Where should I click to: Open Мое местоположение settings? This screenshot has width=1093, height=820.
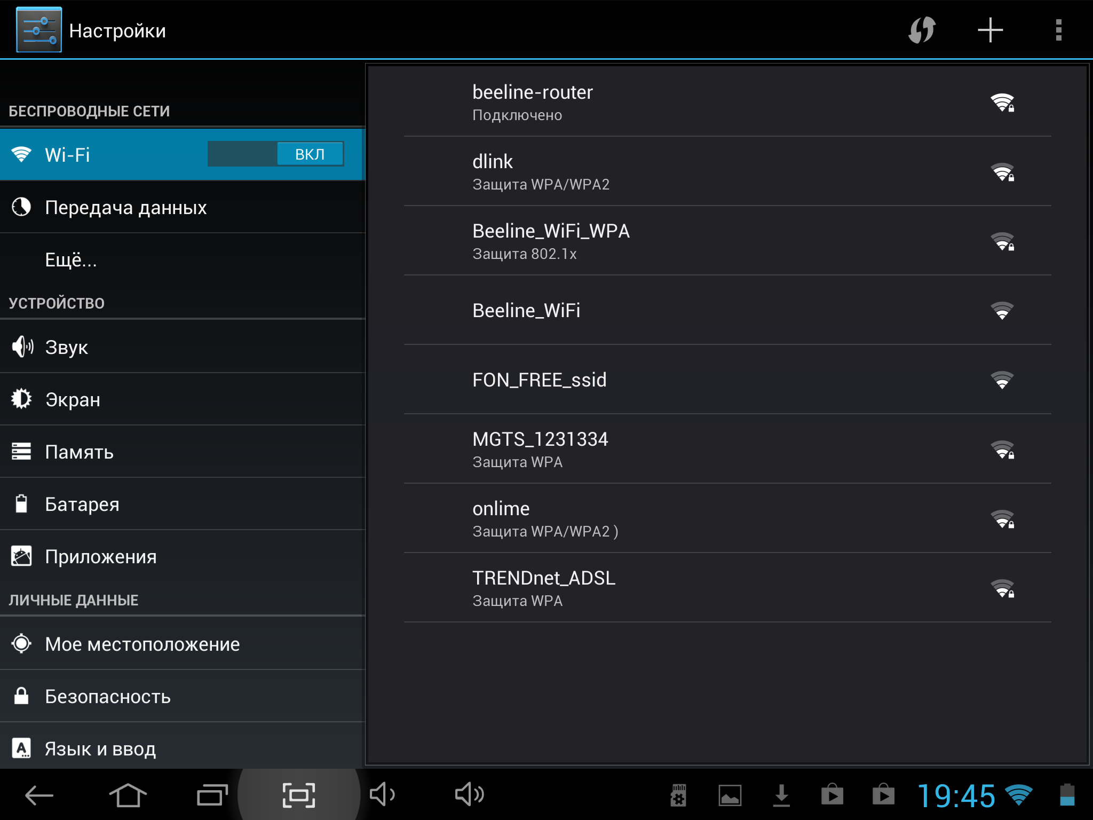(183, 644)
